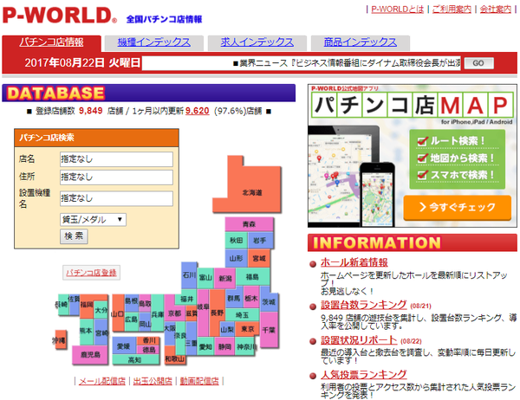
Task: Open the 会社案内 link
Action: pyautogui.click(x=496, y=10)
